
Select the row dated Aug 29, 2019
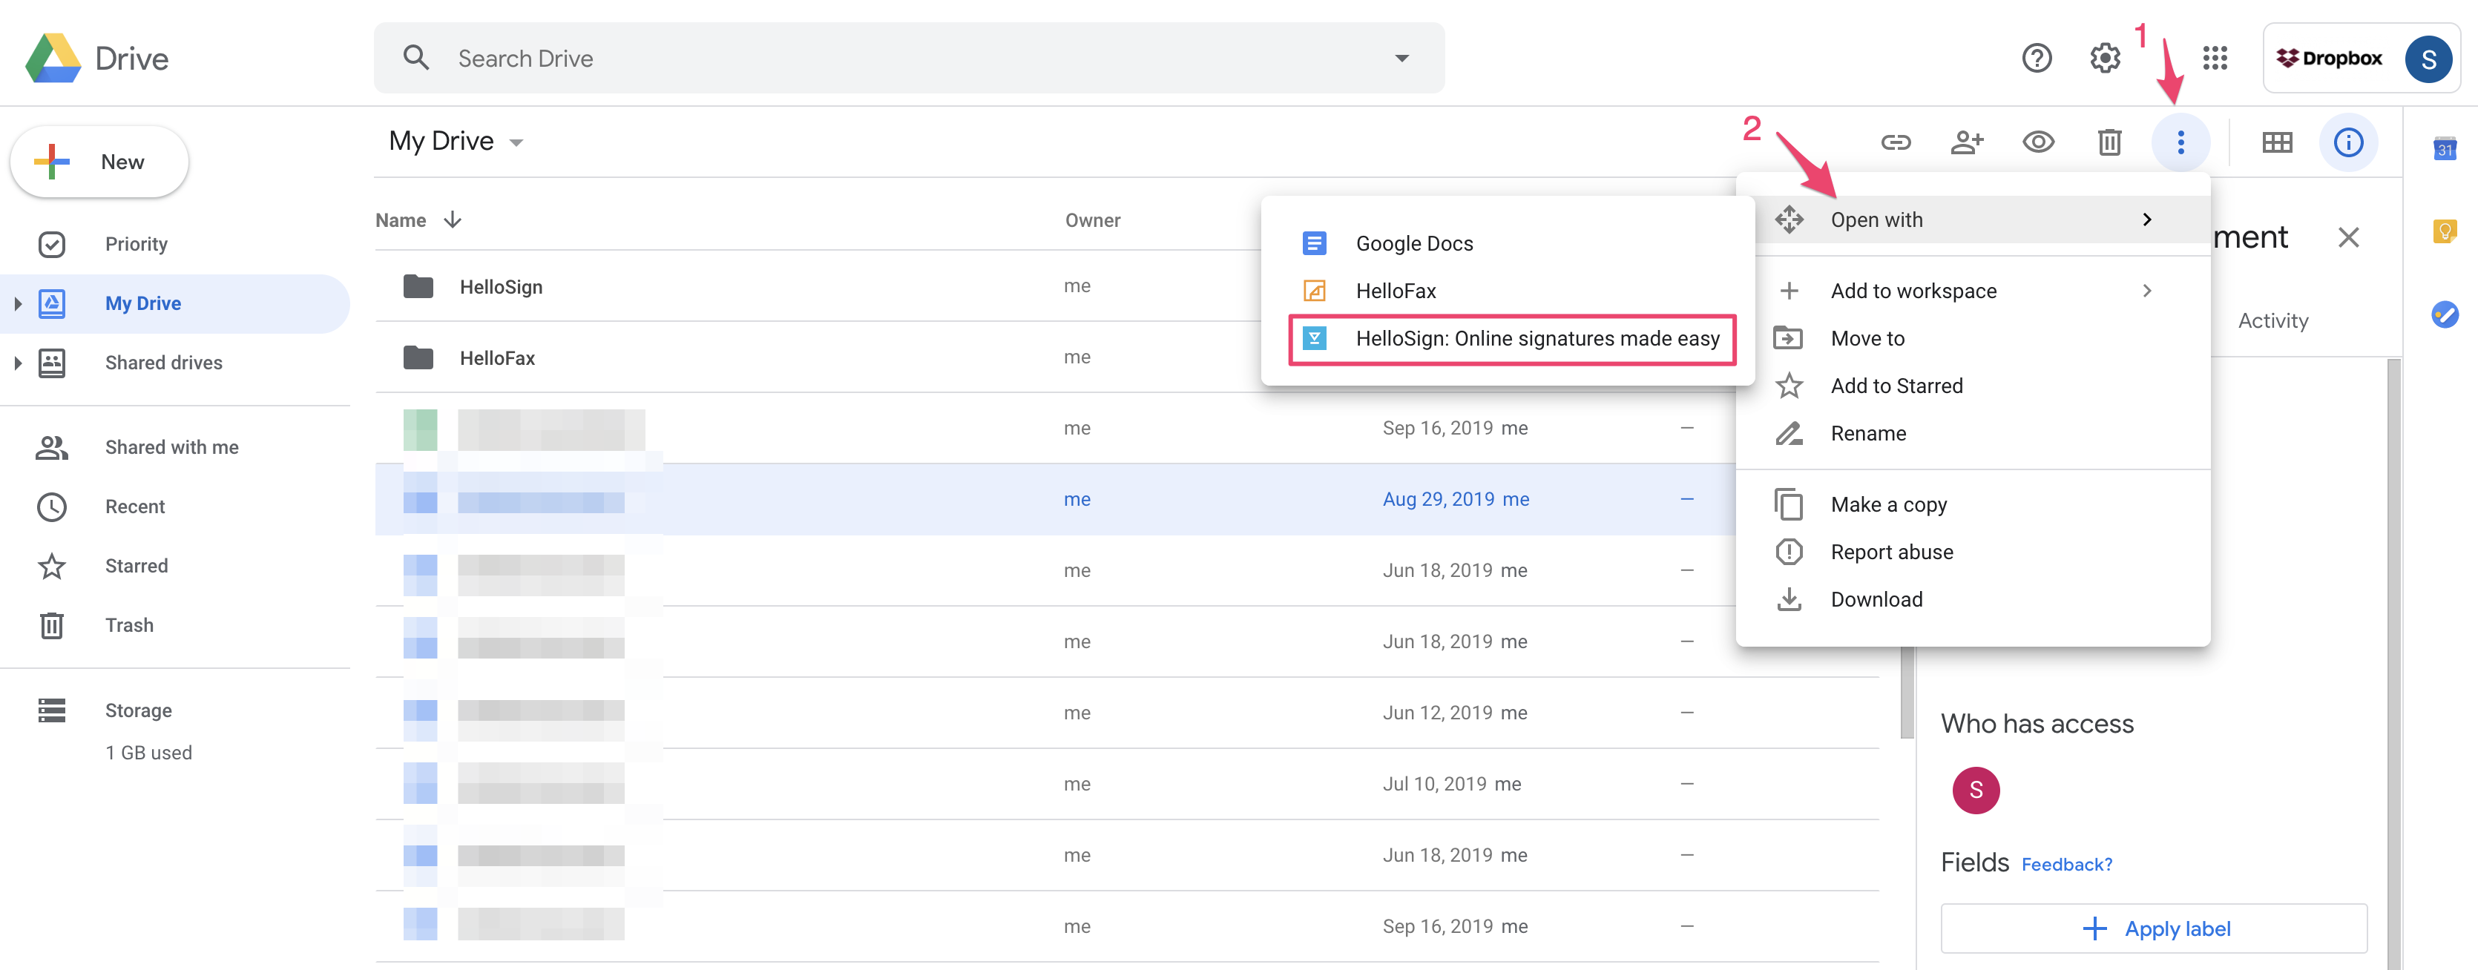click(1055, 499)
